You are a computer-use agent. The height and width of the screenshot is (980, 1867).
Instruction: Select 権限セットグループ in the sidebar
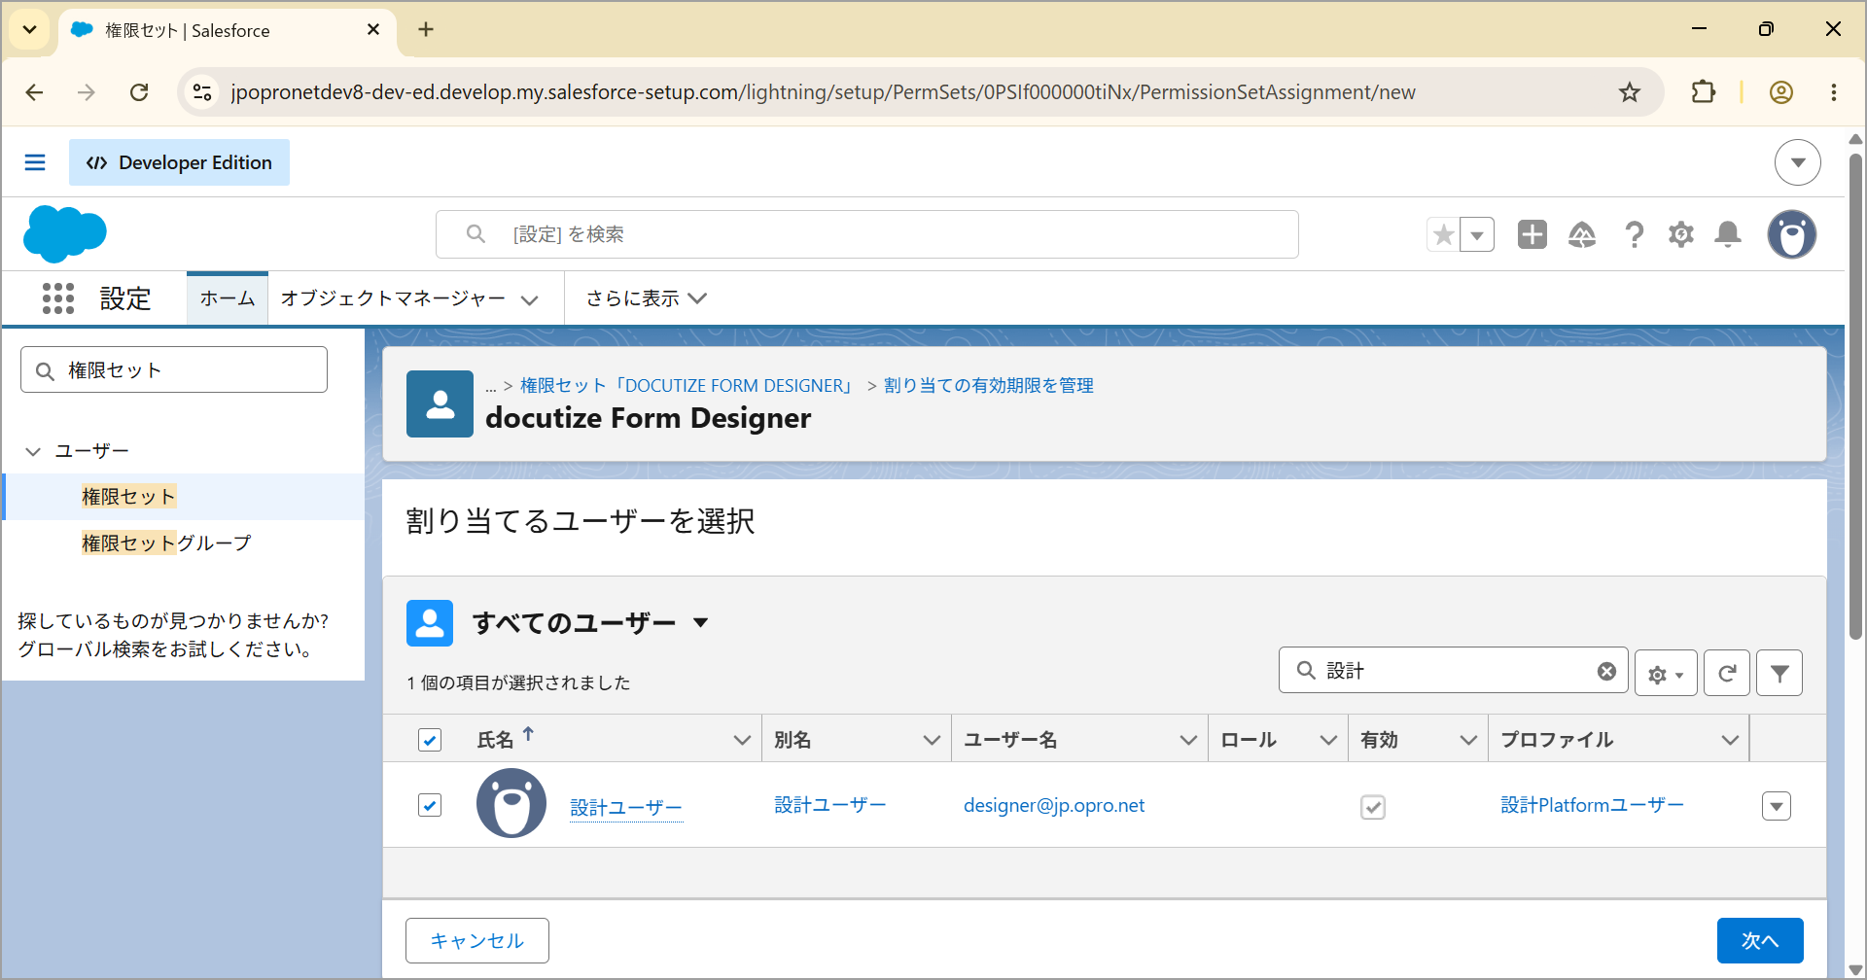(166, 543)
